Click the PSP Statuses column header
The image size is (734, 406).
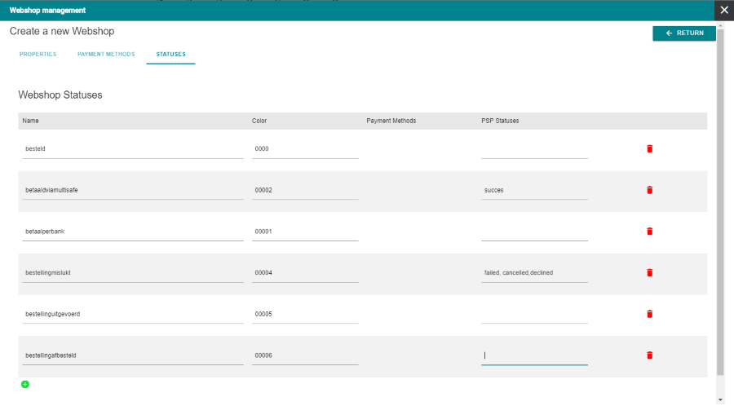500,121
